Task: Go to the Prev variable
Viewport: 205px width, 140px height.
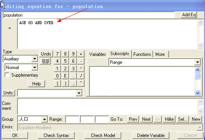Action: [x=133, y=119]
